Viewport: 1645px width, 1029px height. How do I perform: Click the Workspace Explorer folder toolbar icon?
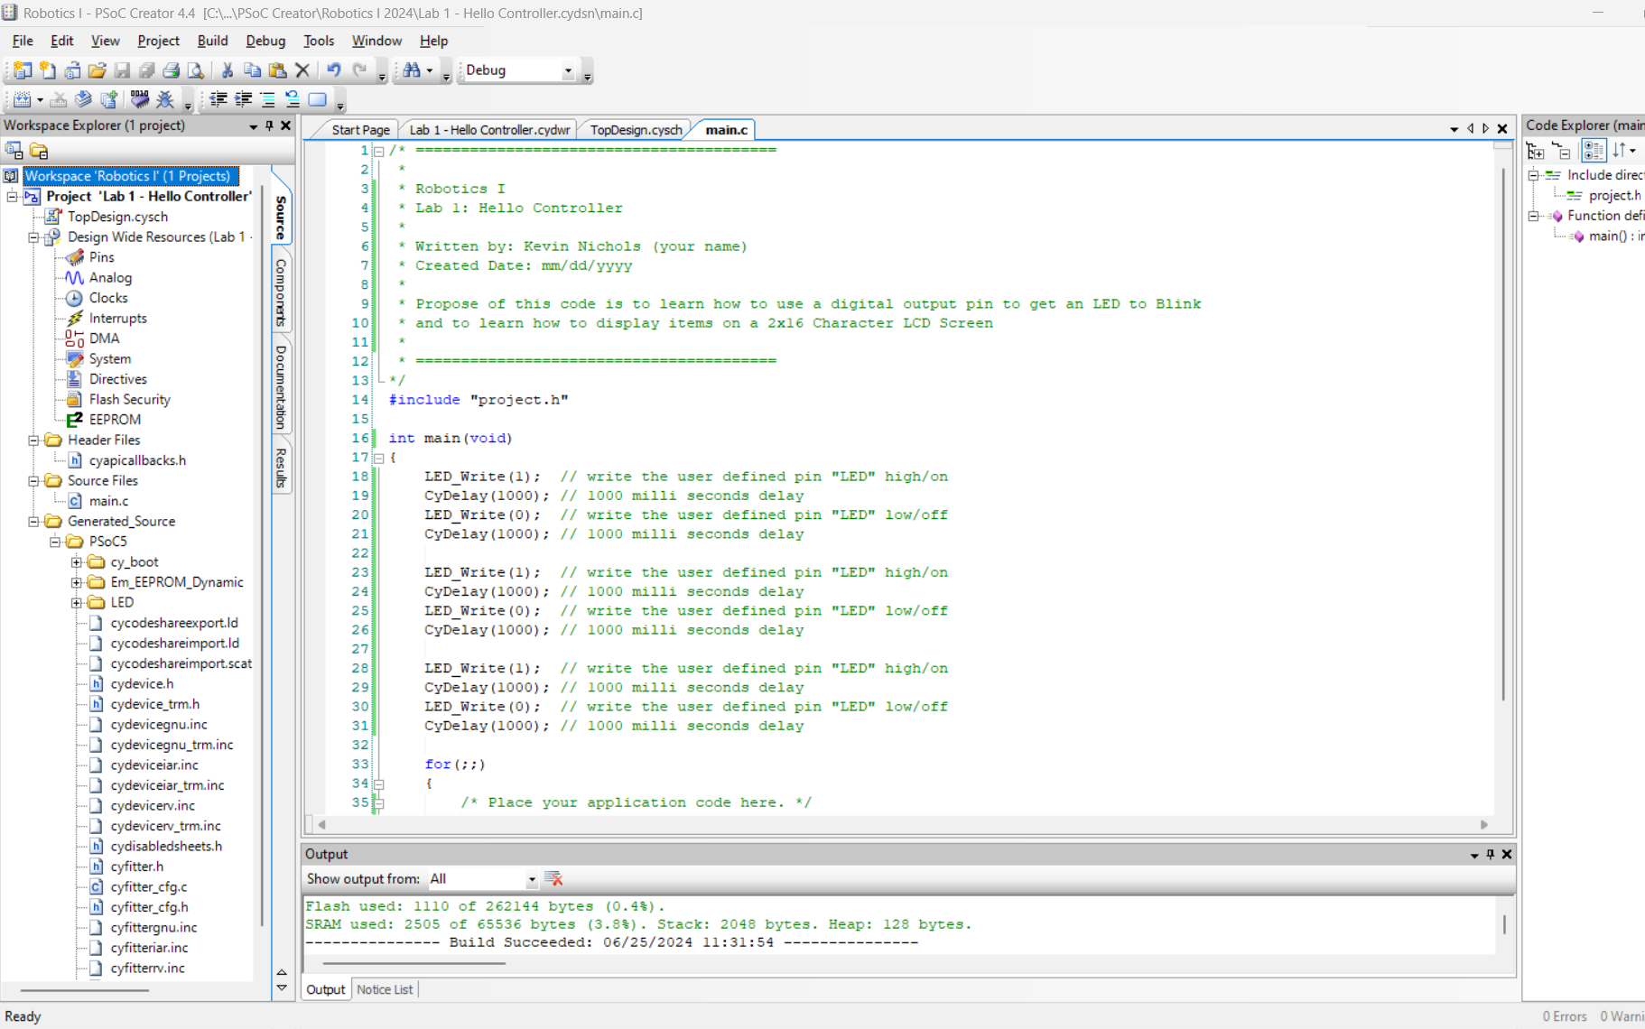39,151
